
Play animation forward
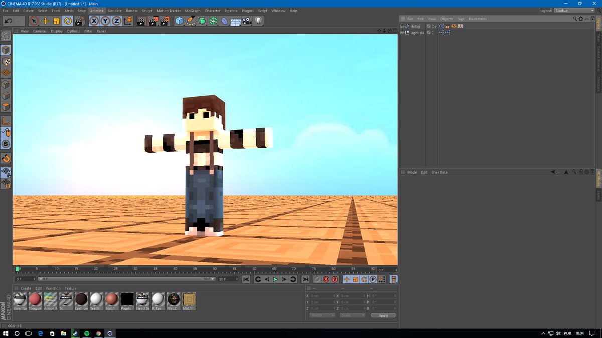pos(275,279)
